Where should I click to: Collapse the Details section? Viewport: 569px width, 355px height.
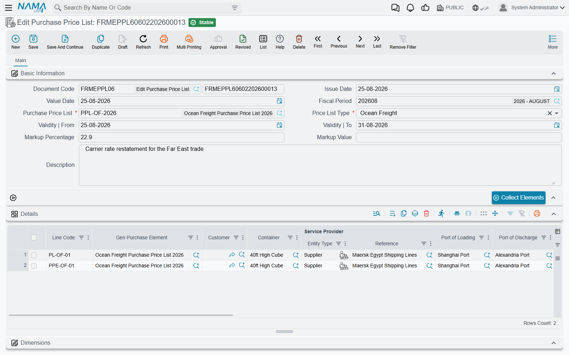click(554, 214)
